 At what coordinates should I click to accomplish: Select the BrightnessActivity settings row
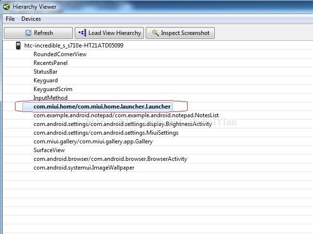[x=122, y=124]
